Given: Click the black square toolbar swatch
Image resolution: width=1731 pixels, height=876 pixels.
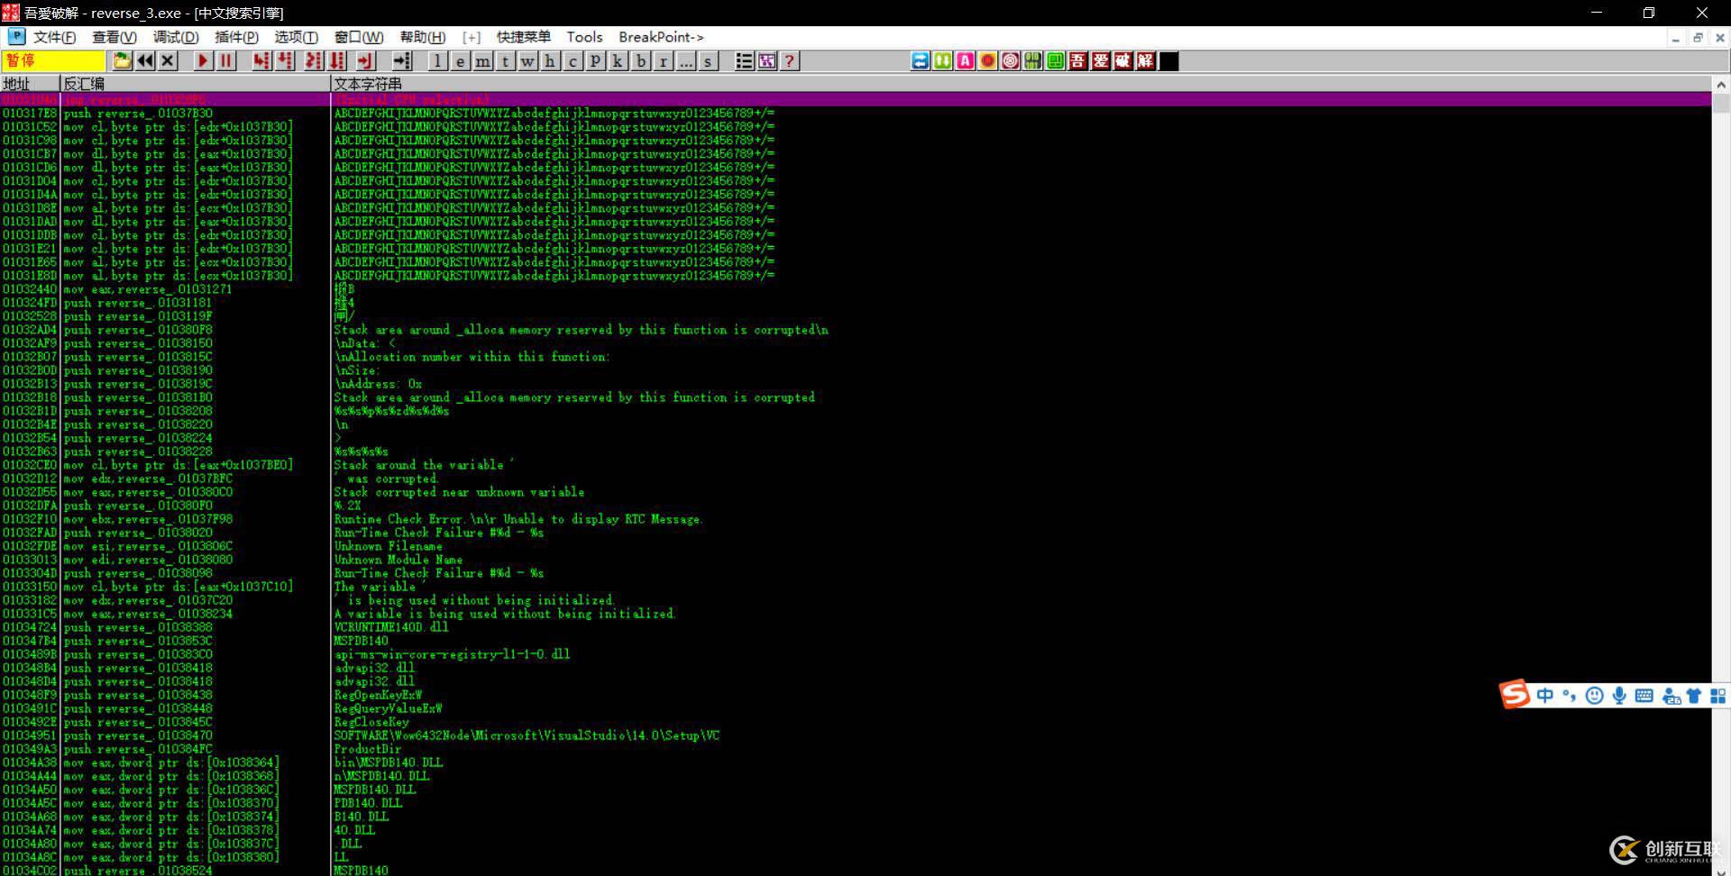Looking at the screenshot, I should click(x=1168, y=60).
